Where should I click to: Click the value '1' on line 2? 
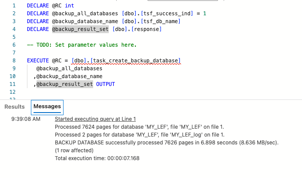pyautogui.click(x=205, y=14)
